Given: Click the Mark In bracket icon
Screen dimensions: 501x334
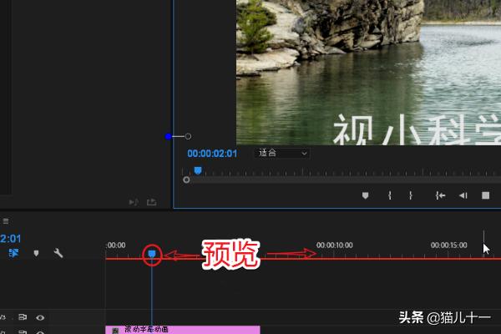Looking at the screenshot, I should (389, 195).
